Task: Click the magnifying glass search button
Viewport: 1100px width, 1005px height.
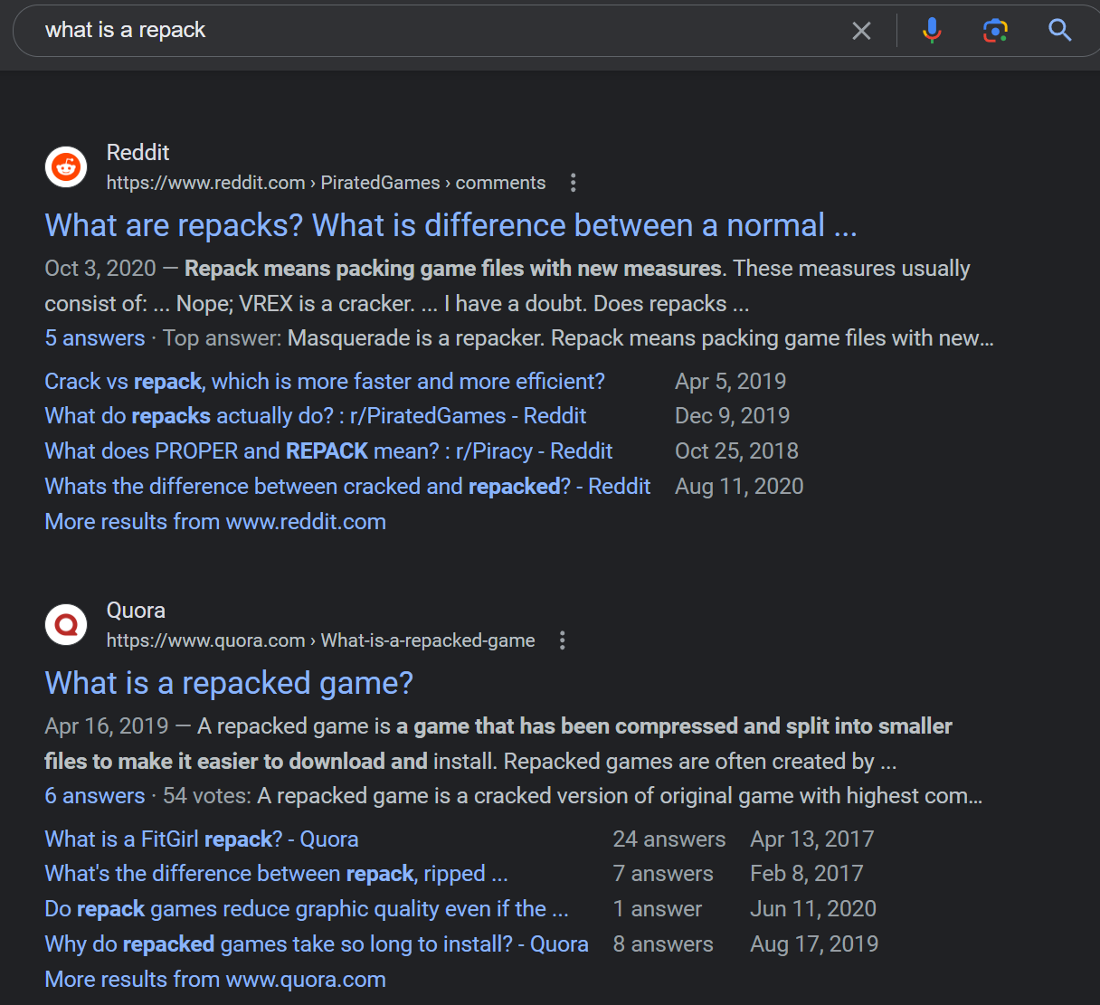Action: pos(1059,31)
